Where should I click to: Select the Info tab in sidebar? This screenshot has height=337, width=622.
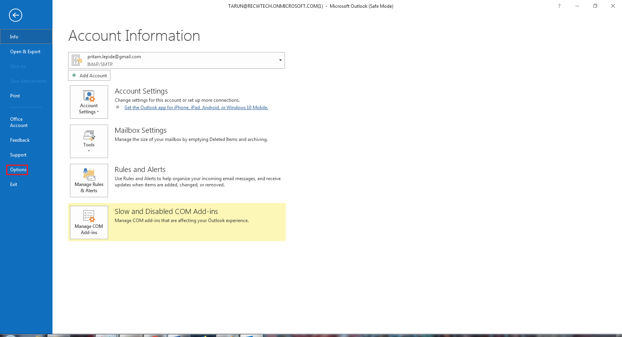[x=26, y=36]
